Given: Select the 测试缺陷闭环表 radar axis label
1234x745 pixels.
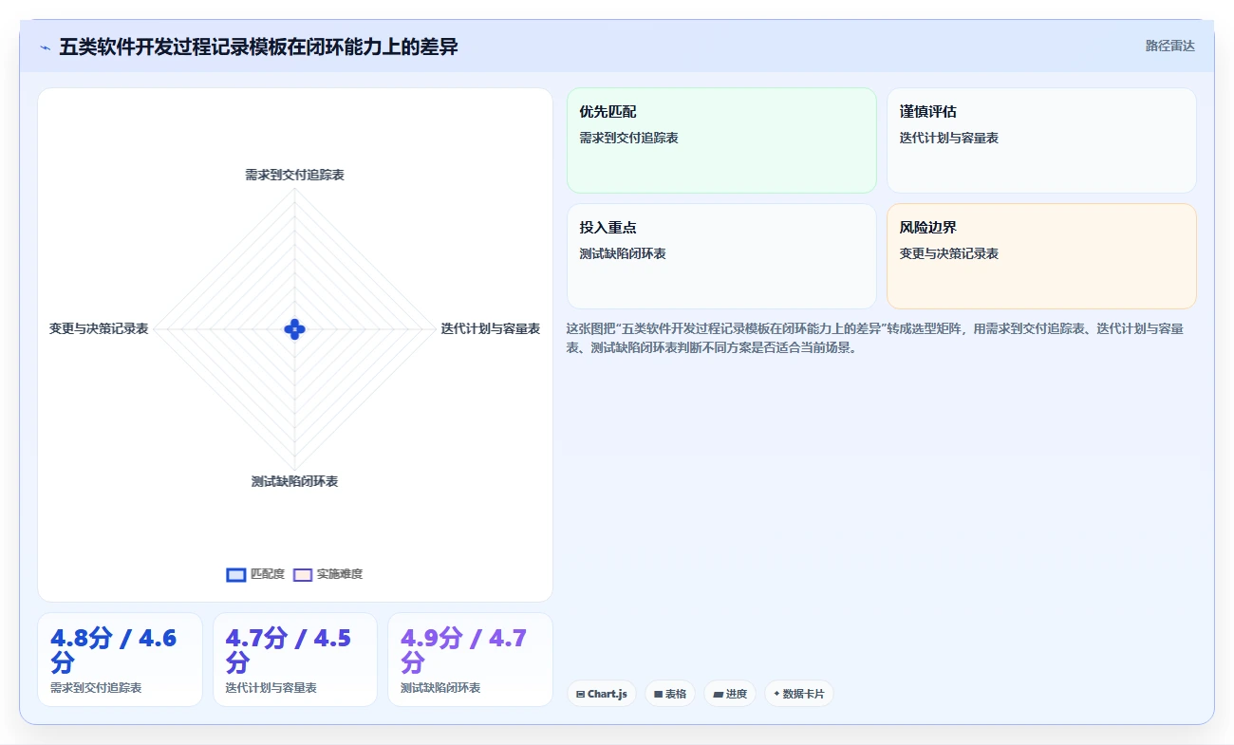Looking at the screenshot, I should [294, 481].
